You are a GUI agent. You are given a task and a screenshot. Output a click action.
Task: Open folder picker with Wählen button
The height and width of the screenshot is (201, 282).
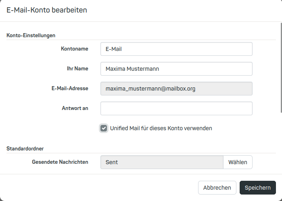(238, 162)
